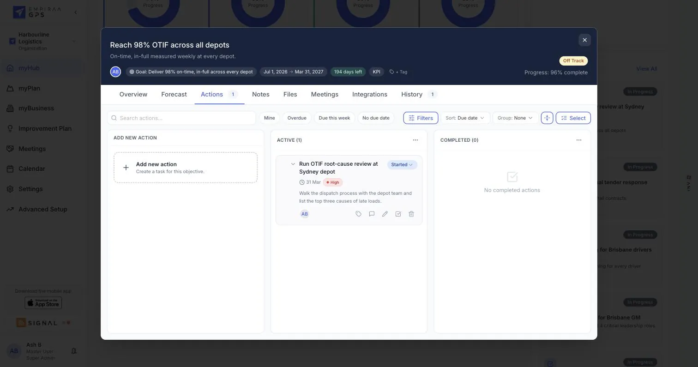Screen dimensions: 698x367
Task: Switch to the Notes tab
Action: pyautogui.click(x=261, y=94)
